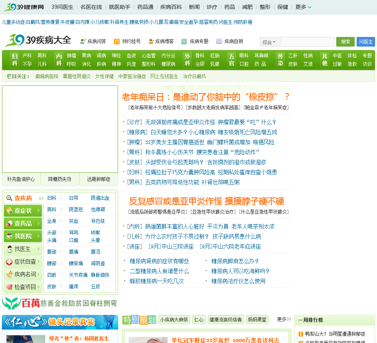Open 儿童多动症 link in top strip

click(13, 22)
